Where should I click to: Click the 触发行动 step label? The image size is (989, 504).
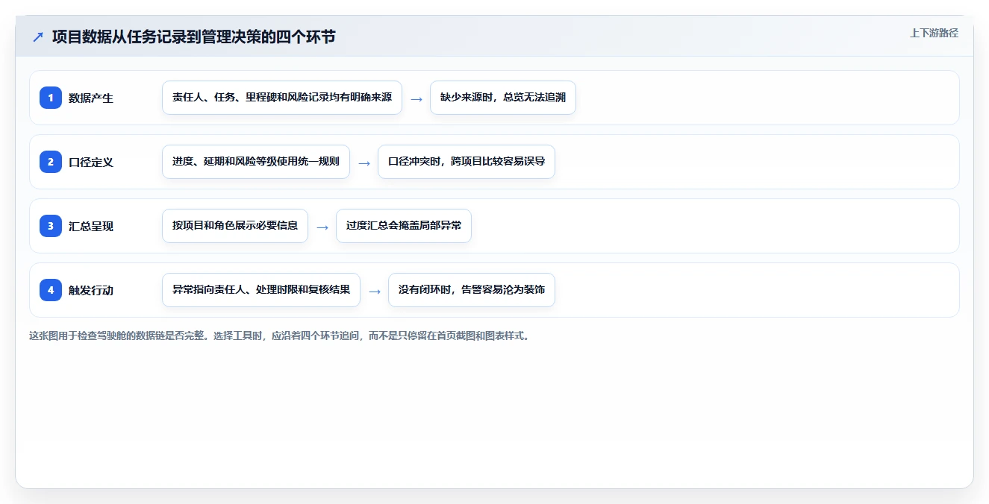coord(91,290)
